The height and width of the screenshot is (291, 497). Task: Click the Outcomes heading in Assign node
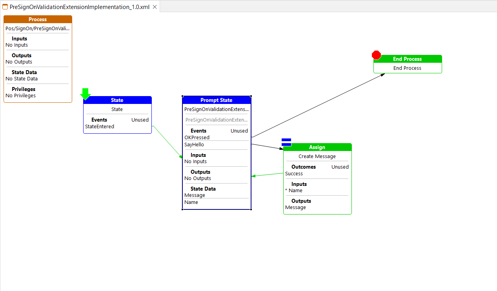304,167
